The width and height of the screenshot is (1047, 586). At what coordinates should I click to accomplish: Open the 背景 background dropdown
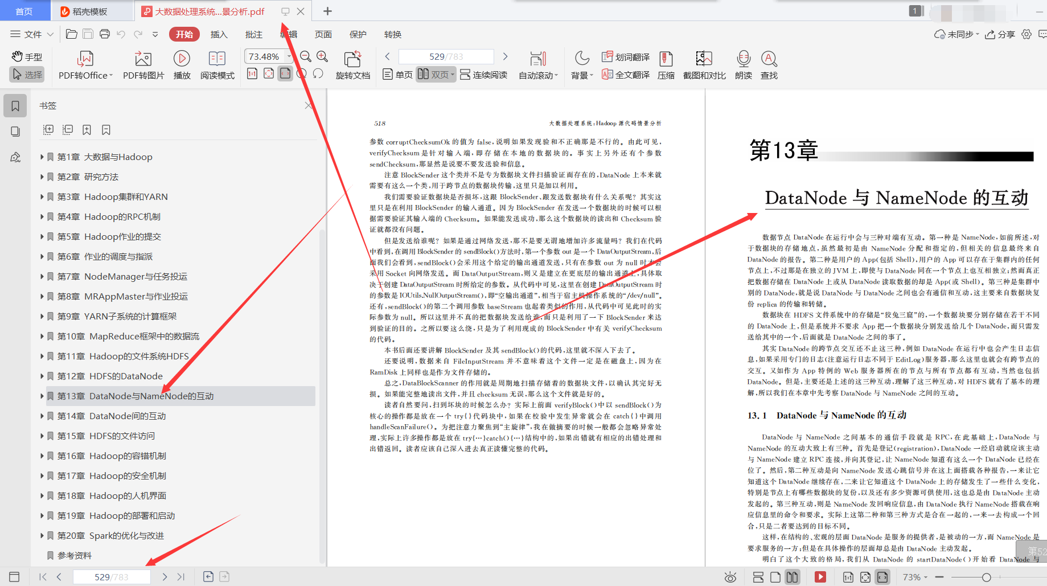[x=582, y=65]
